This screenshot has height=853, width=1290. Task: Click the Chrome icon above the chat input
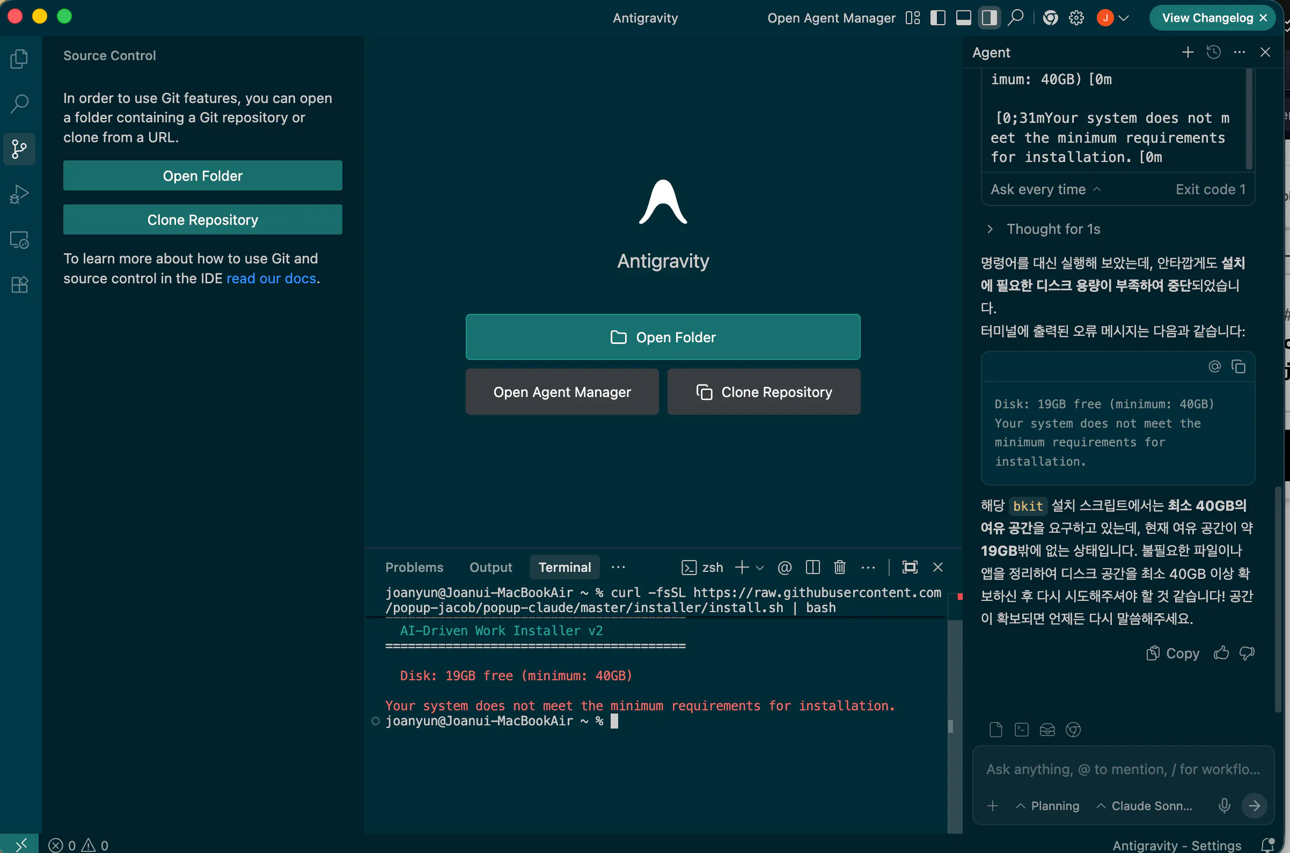[1073, 730]
